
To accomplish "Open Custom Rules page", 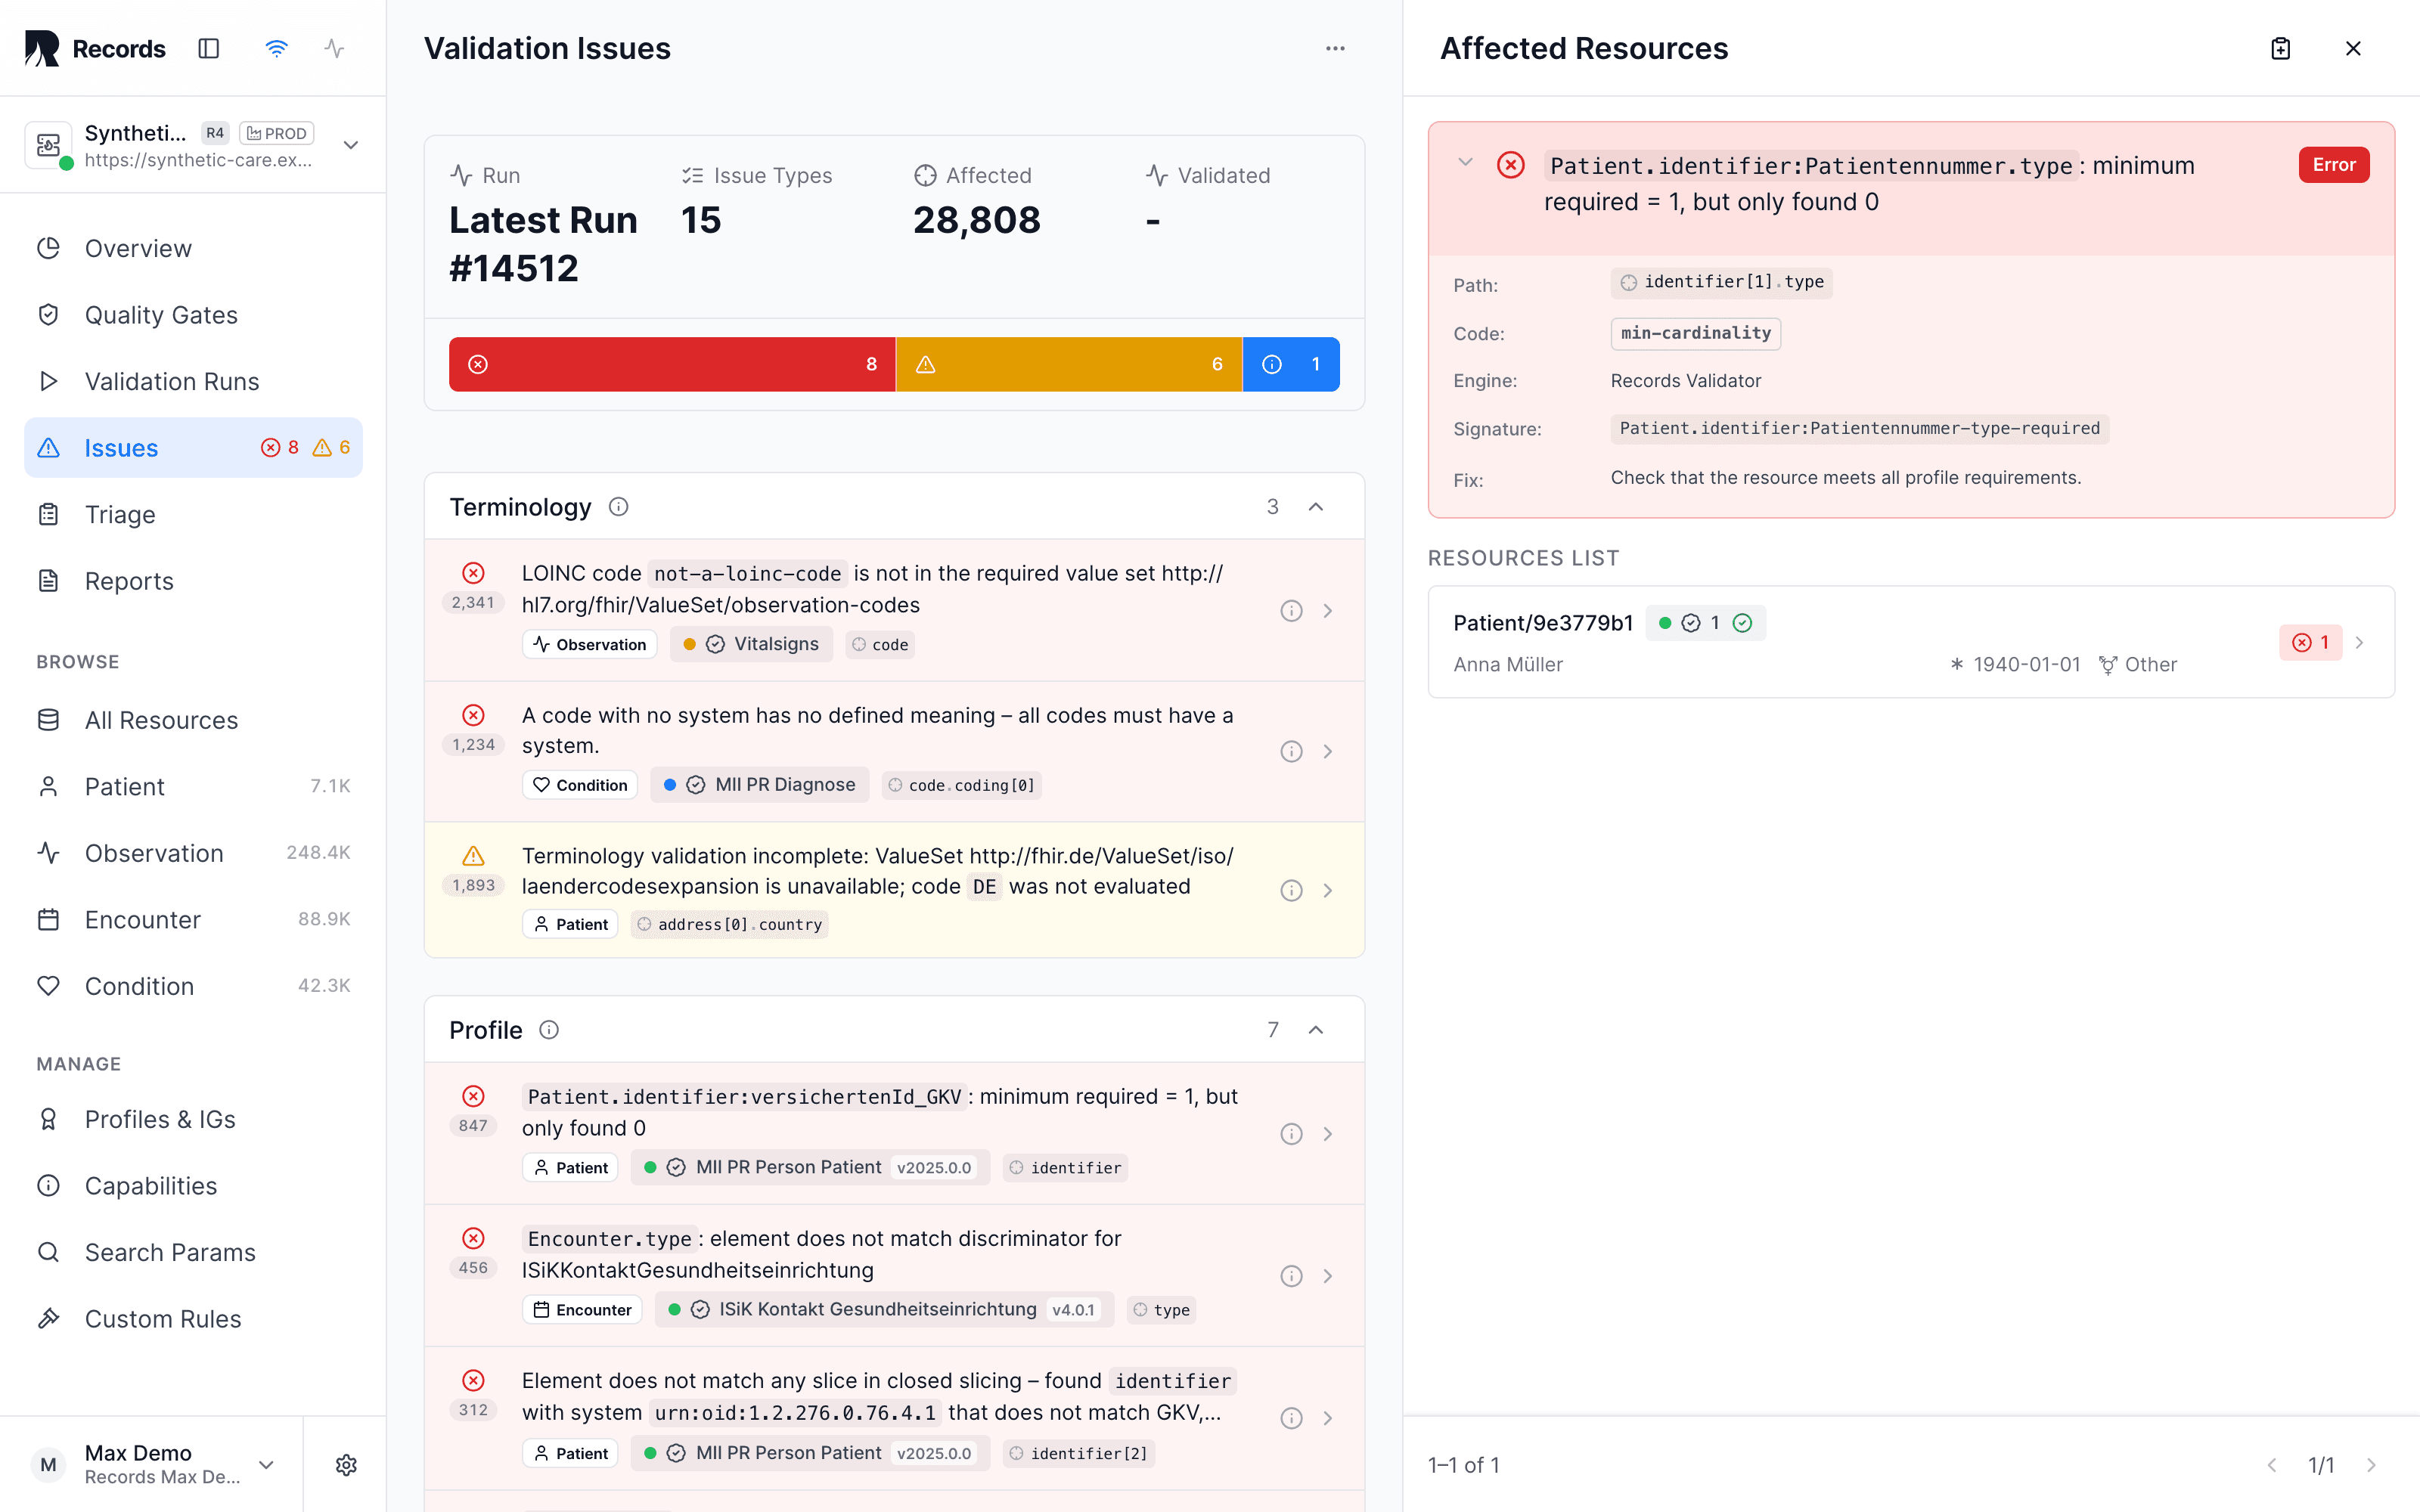I will click(194, 1319).
